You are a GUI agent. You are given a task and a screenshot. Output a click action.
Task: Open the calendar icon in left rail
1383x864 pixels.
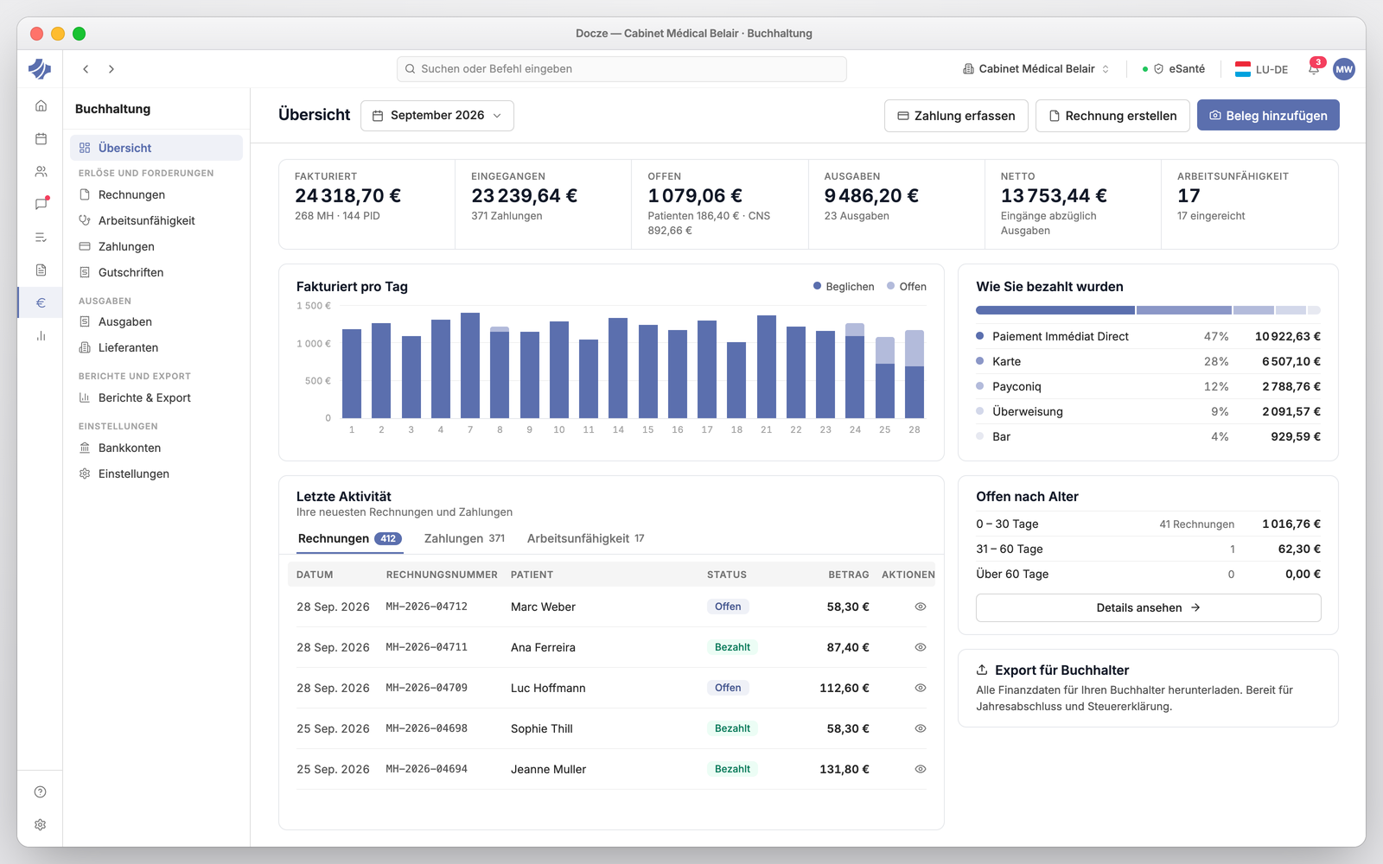(x=41, y=139)
